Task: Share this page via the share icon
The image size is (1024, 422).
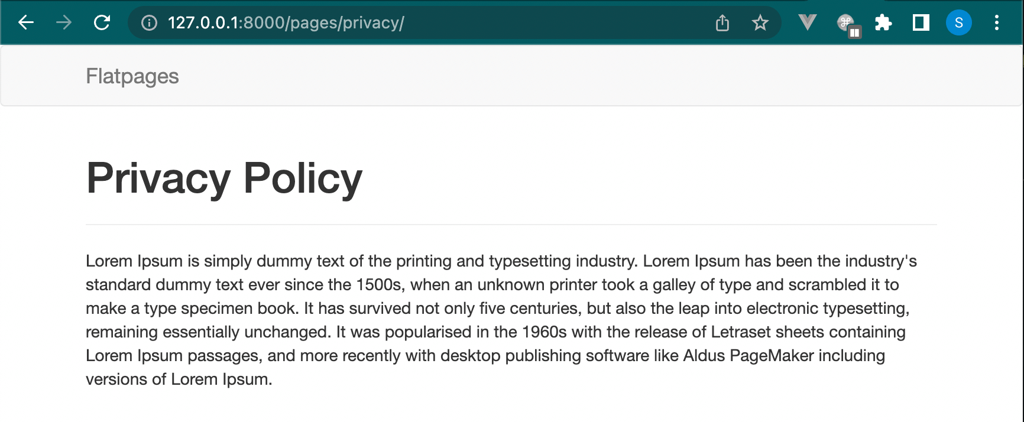Action: point(722,23)
